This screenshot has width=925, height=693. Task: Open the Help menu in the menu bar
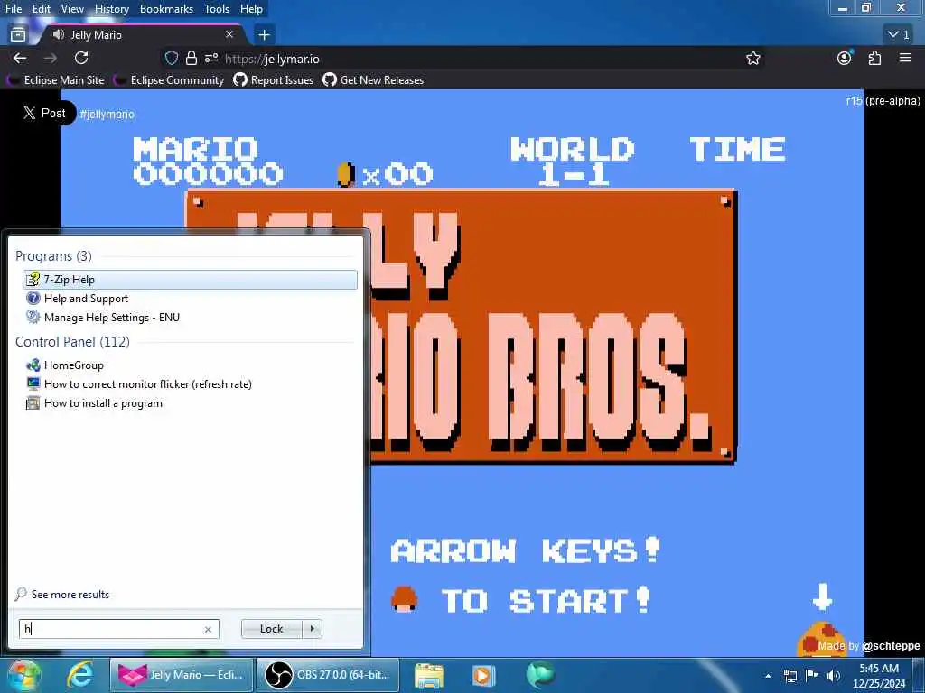251,9
